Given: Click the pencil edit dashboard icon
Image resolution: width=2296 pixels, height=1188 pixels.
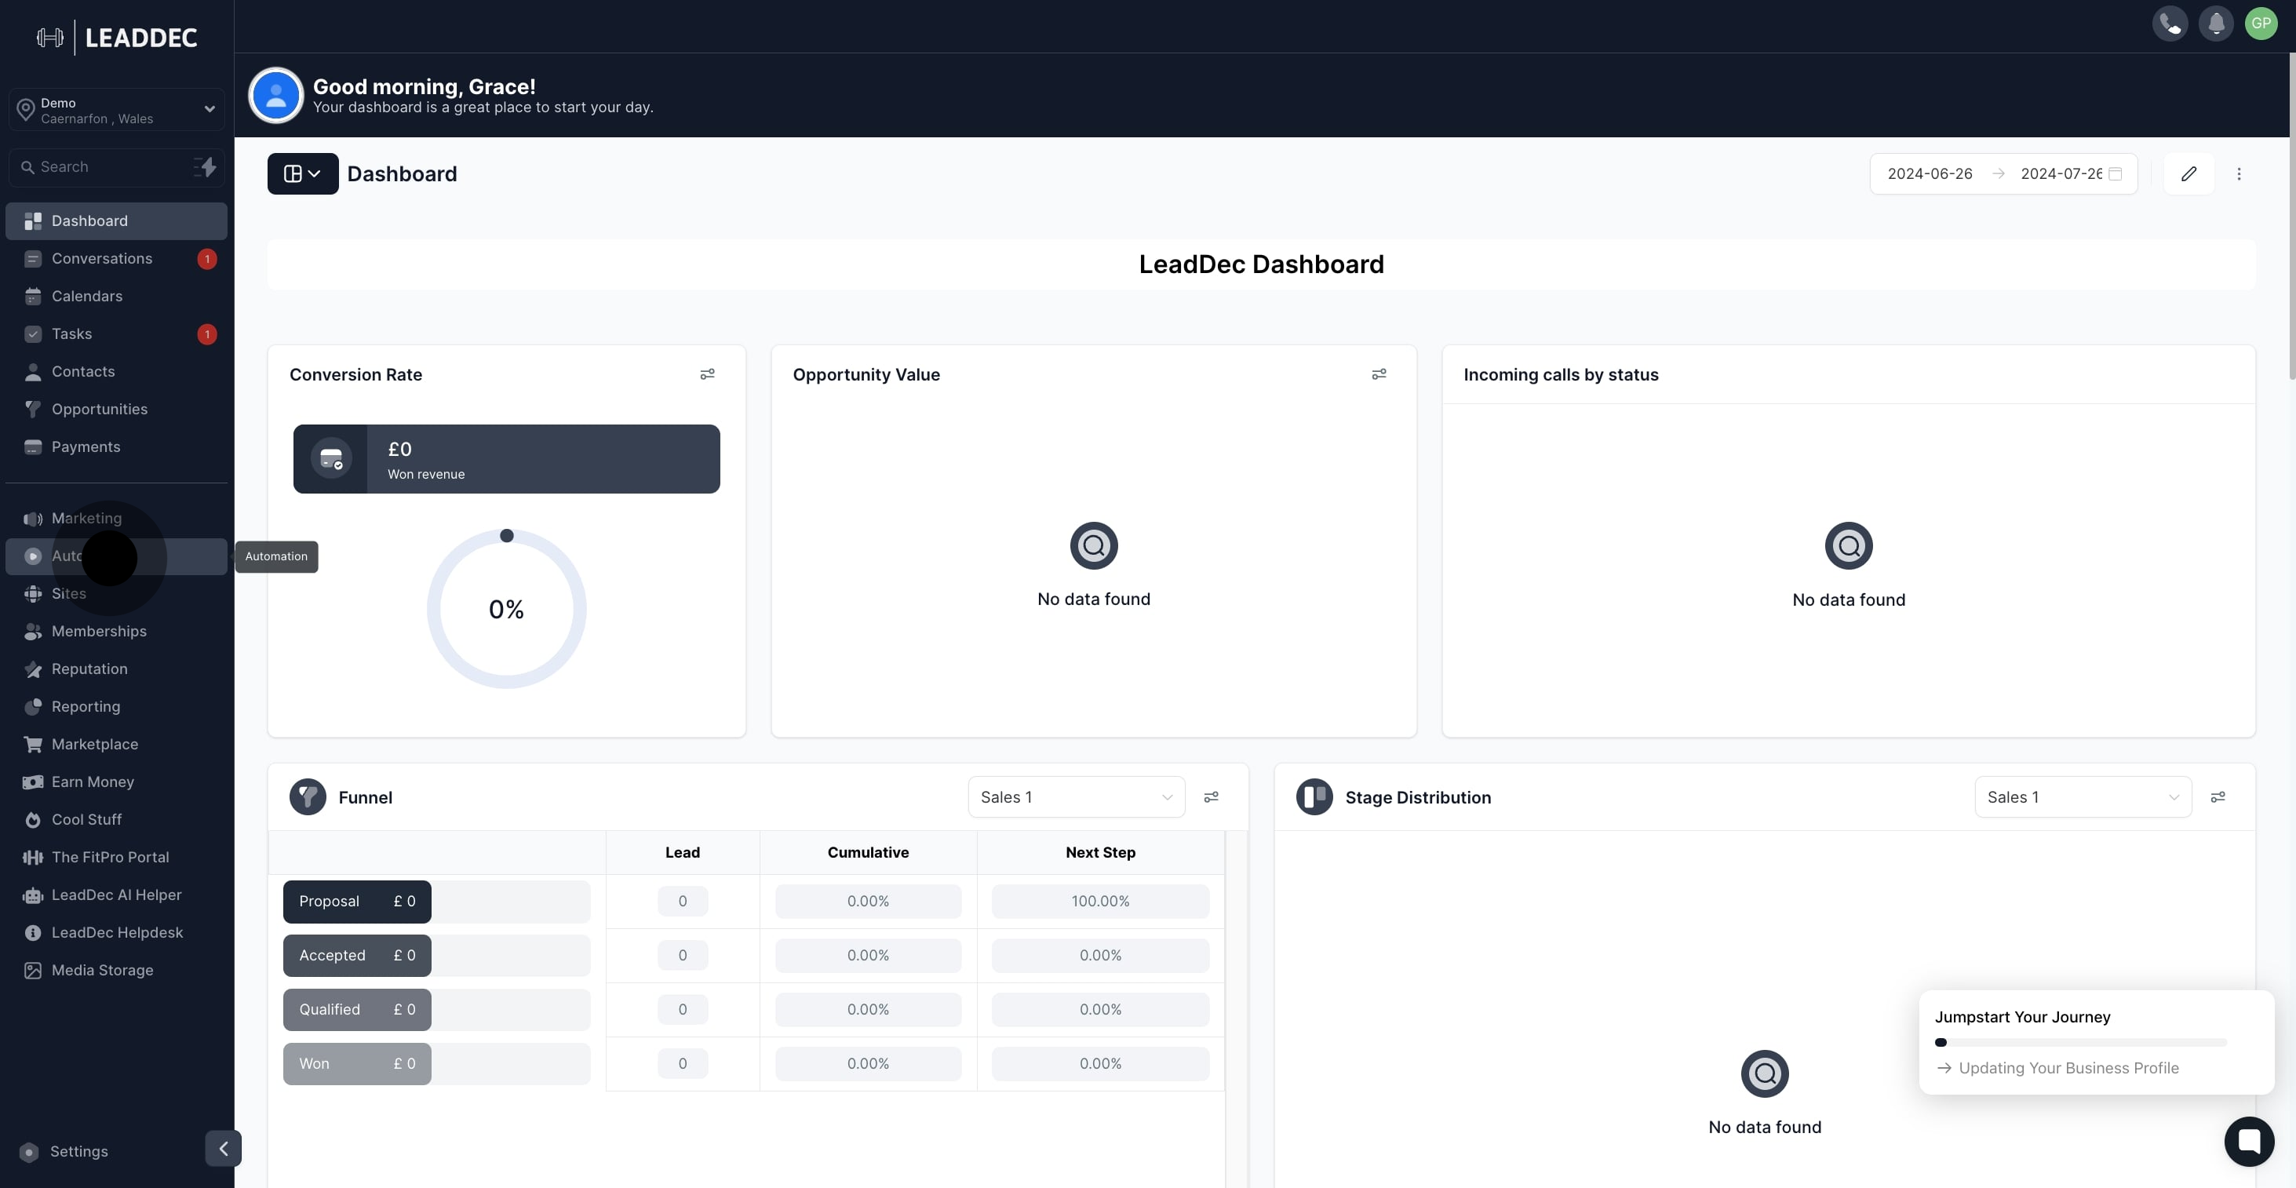Looking at the screenshot, I should coord(2188,173).
